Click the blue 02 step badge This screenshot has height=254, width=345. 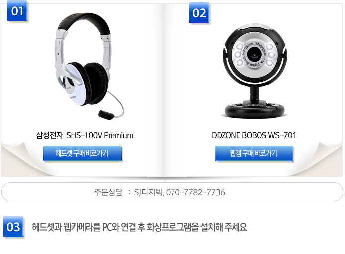pyautogui.click(x=199, y=13)
